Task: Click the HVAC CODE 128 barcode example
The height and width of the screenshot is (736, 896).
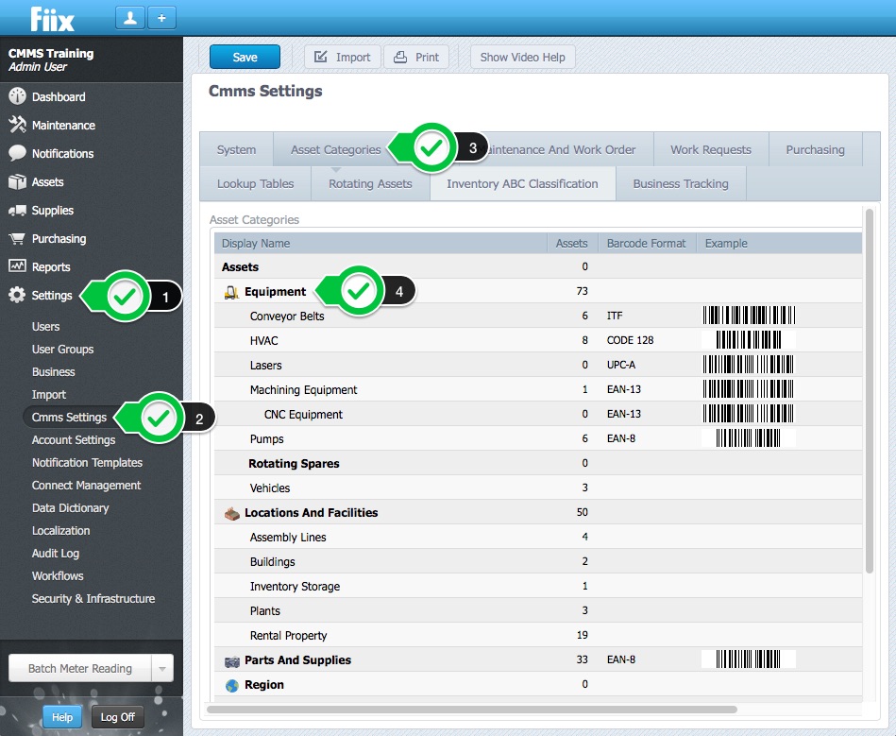Action: [749, 340]
